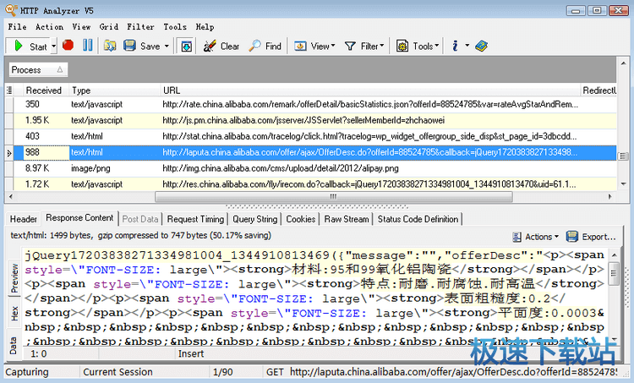Click the Export button
Image resolution: width=634 pixels, height=383 pixels.
pyautogui.click(x=591, y=237)
